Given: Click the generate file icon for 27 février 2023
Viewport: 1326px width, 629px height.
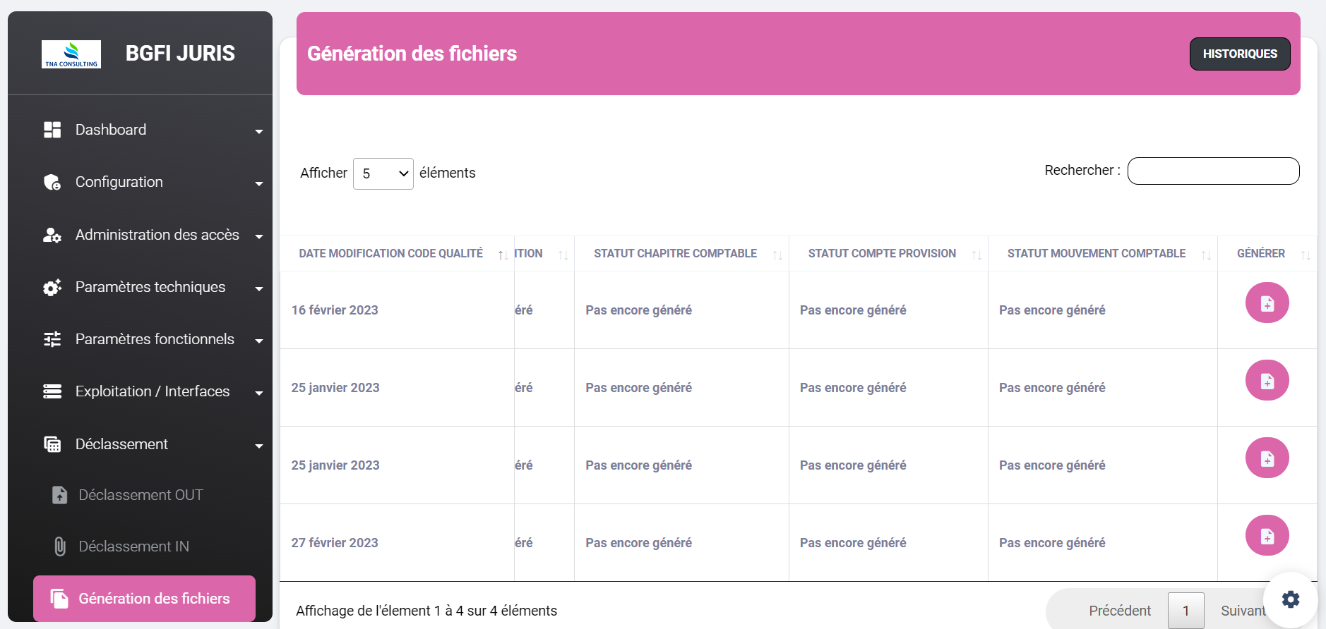Looking at the screenshot, I should point(1267,536).
